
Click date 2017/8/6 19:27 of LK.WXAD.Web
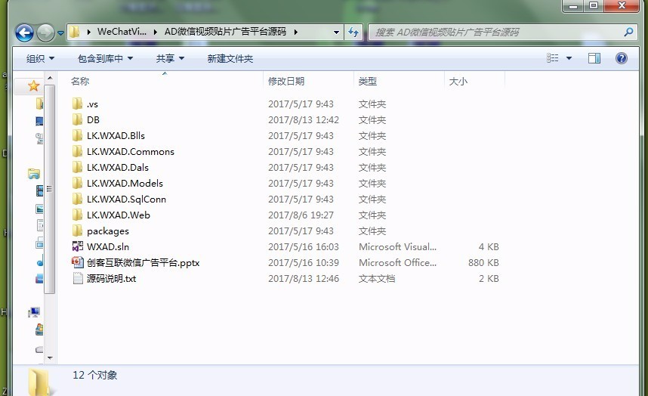(x=301, y=215)
